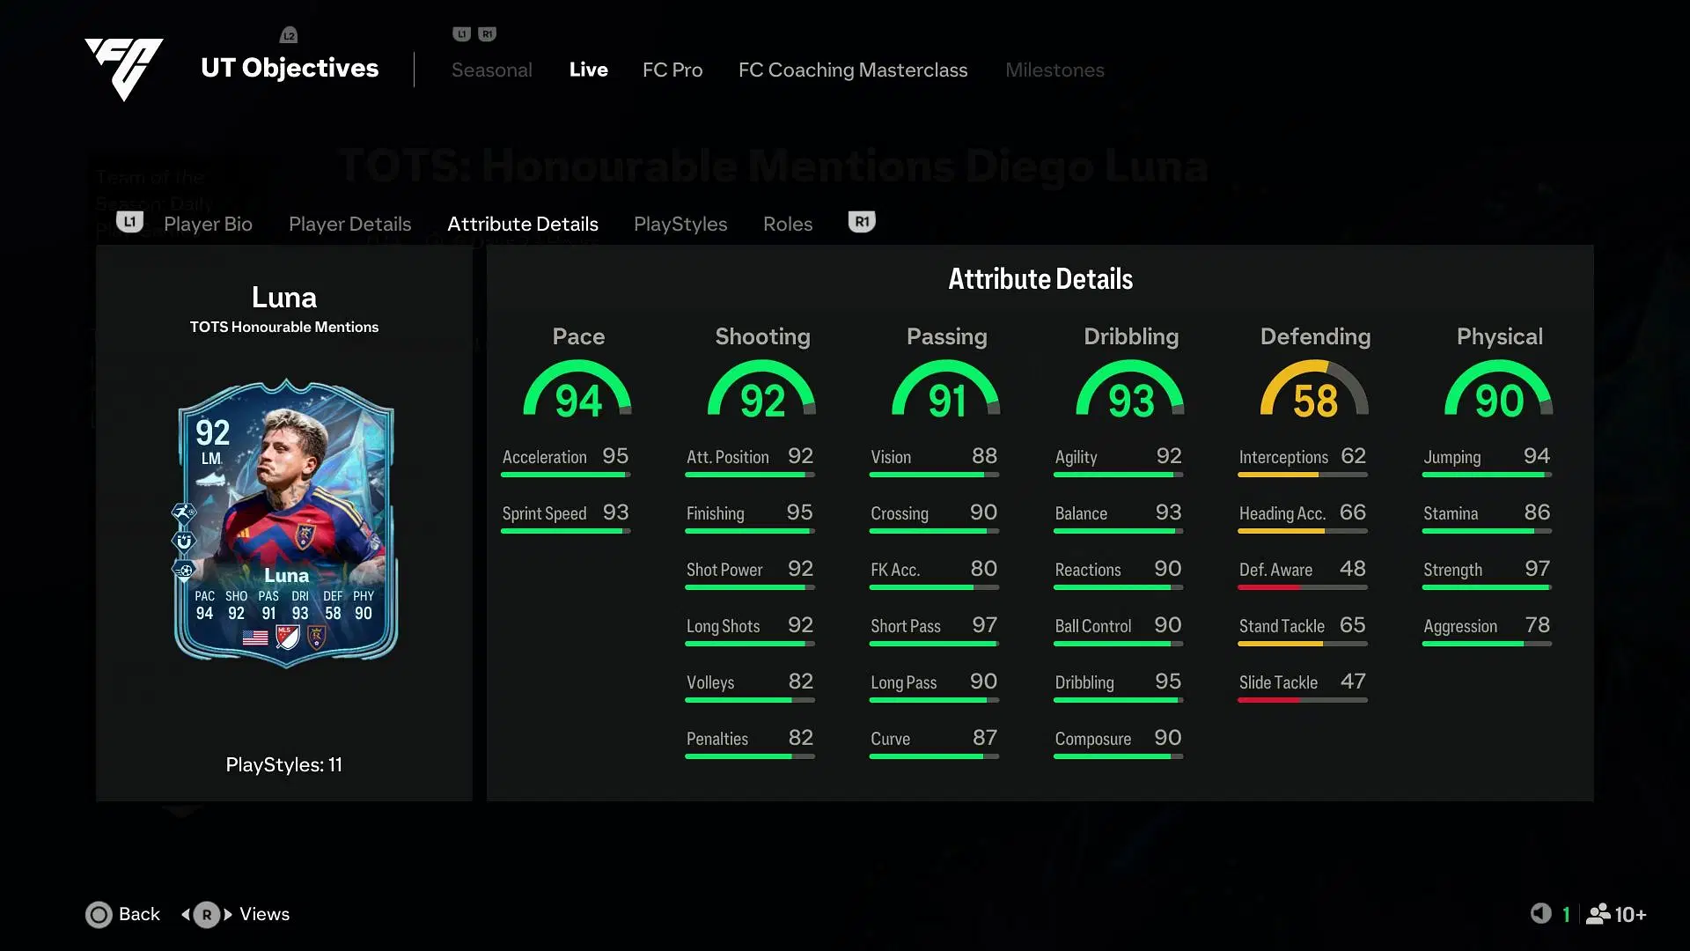Image resolution: width=1690 pixels, height=951 pixels.
Task: Click the Back label
Action: click(x=139, y=915)
